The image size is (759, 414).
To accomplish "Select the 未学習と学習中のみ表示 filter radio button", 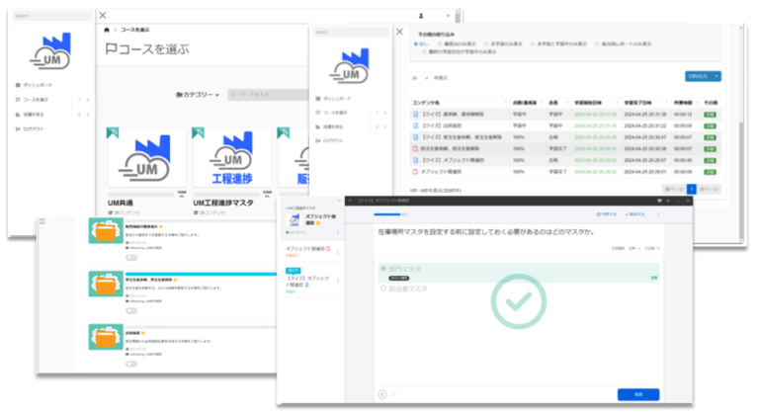I will pos(533,44).
